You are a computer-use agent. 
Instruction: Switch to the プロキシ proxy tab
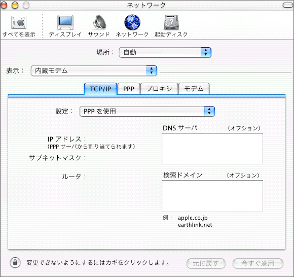(x=159, y=89)
